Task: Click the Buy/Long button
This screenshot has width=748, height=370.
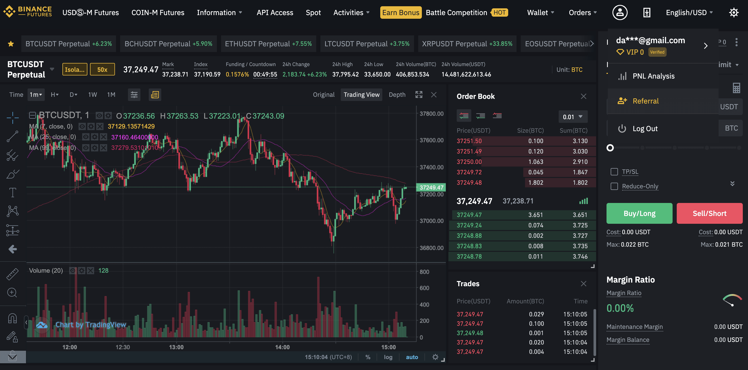Action: [639, 213]
